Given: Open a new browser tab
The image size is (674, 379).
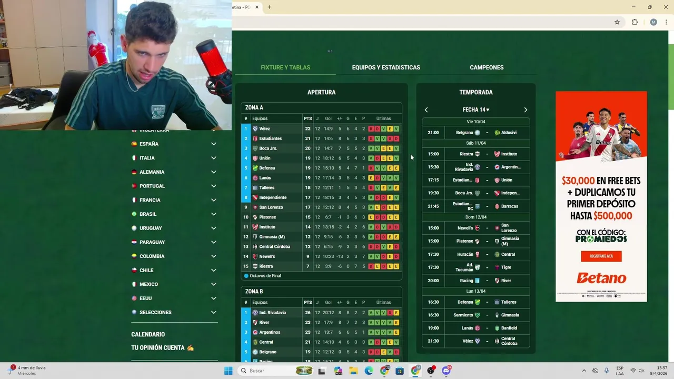Looking at the screenshot, I should [x=269, y=7].
